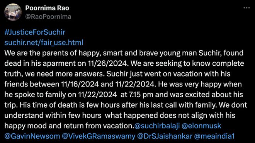
Task: Follow the suchir.net/fair_use.html link
Action: [x=44, y=43]
